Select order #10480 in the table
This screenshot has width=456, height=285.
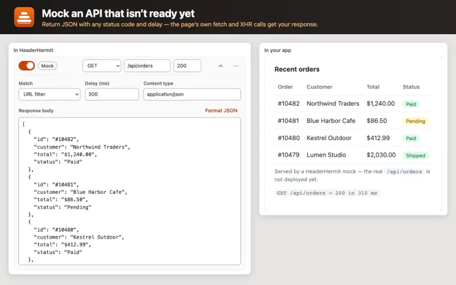(x=288, y=138)
